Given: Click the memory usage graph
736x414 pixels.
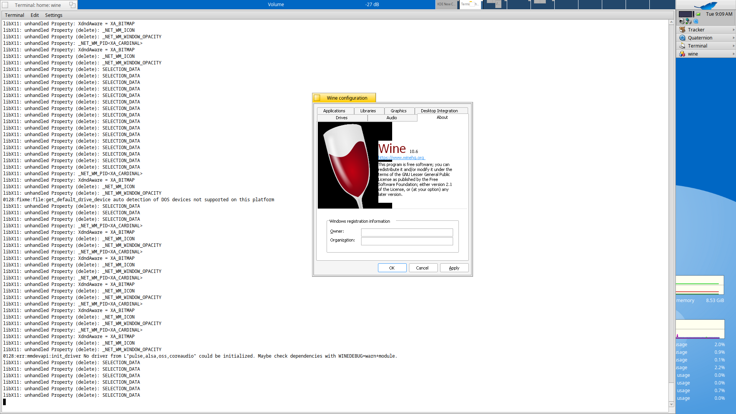Looking at the screenshot, I should pyautogui.click(x=700, y=285).
